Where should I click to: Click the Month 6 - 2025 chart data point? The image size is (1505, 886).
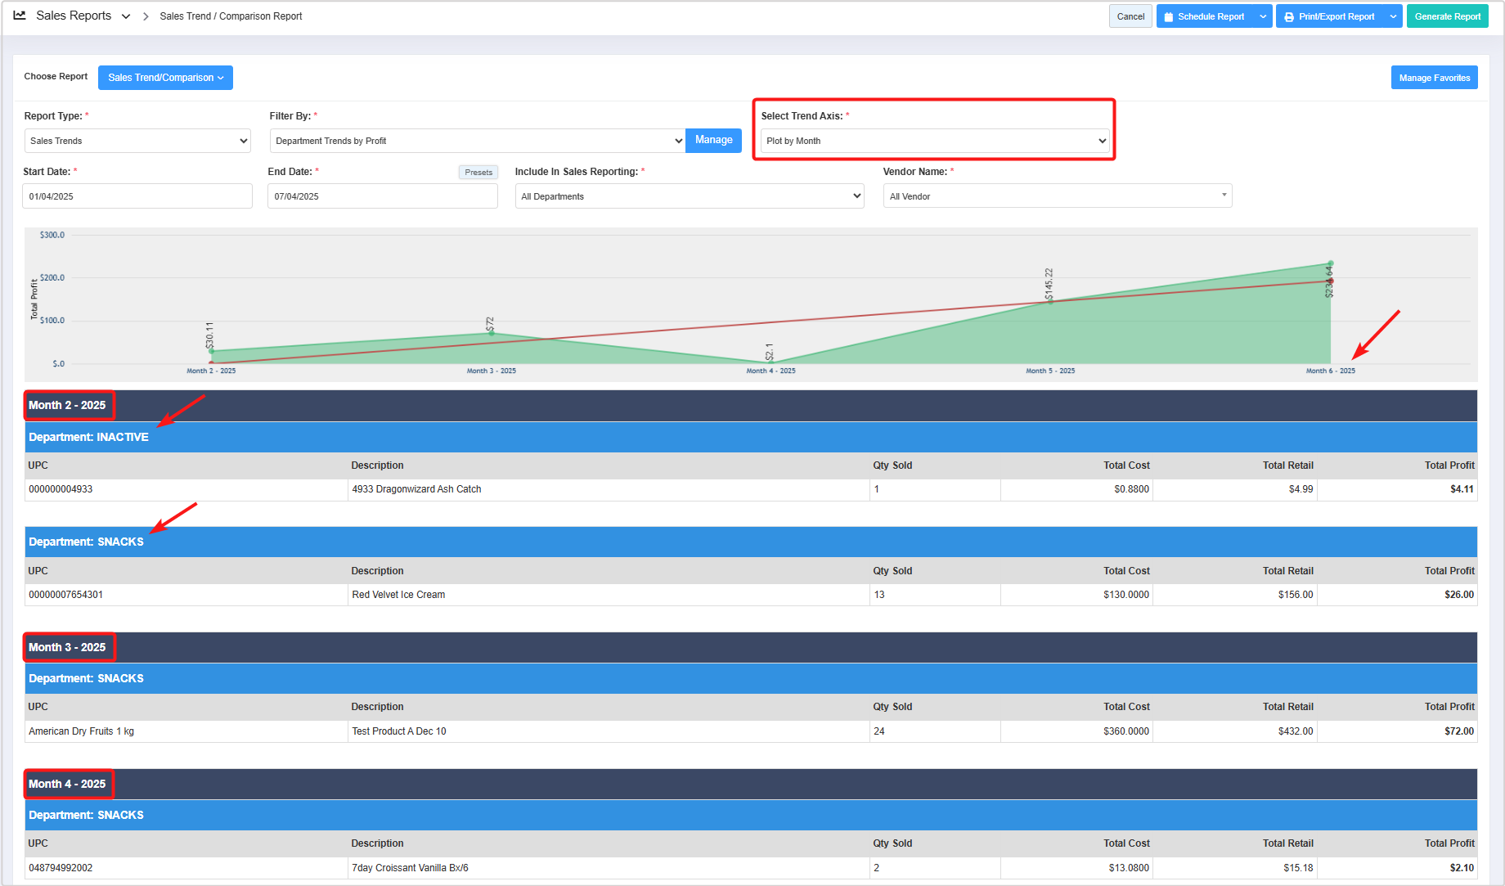tap(1331, 263)
